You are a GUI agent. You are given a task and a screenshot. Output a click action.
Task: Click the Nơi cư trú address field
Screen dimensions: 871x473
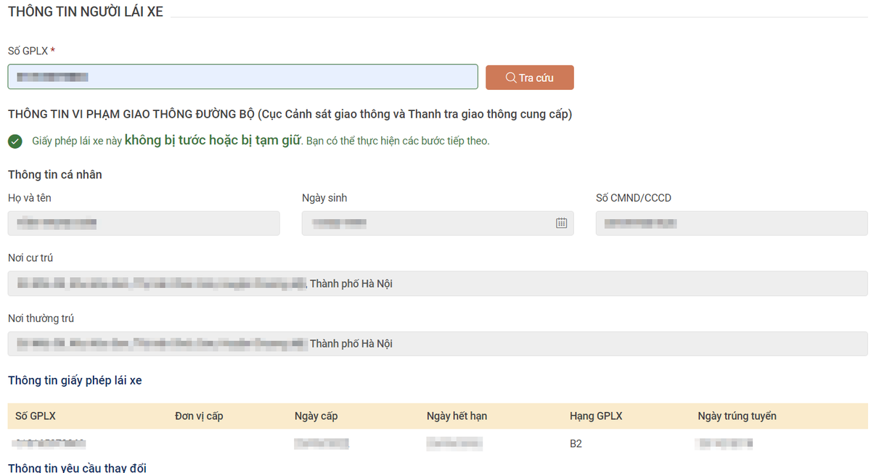(437, 284)
